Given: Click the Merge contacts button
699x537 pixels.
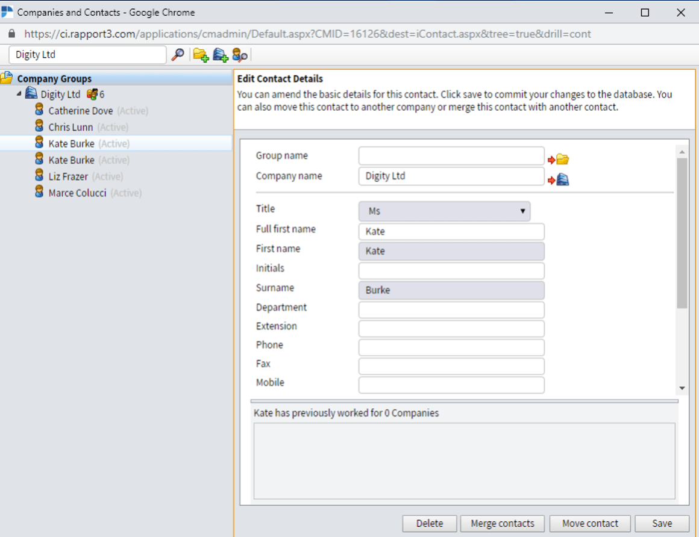Looking at the screenshot, I should (503, 523).
